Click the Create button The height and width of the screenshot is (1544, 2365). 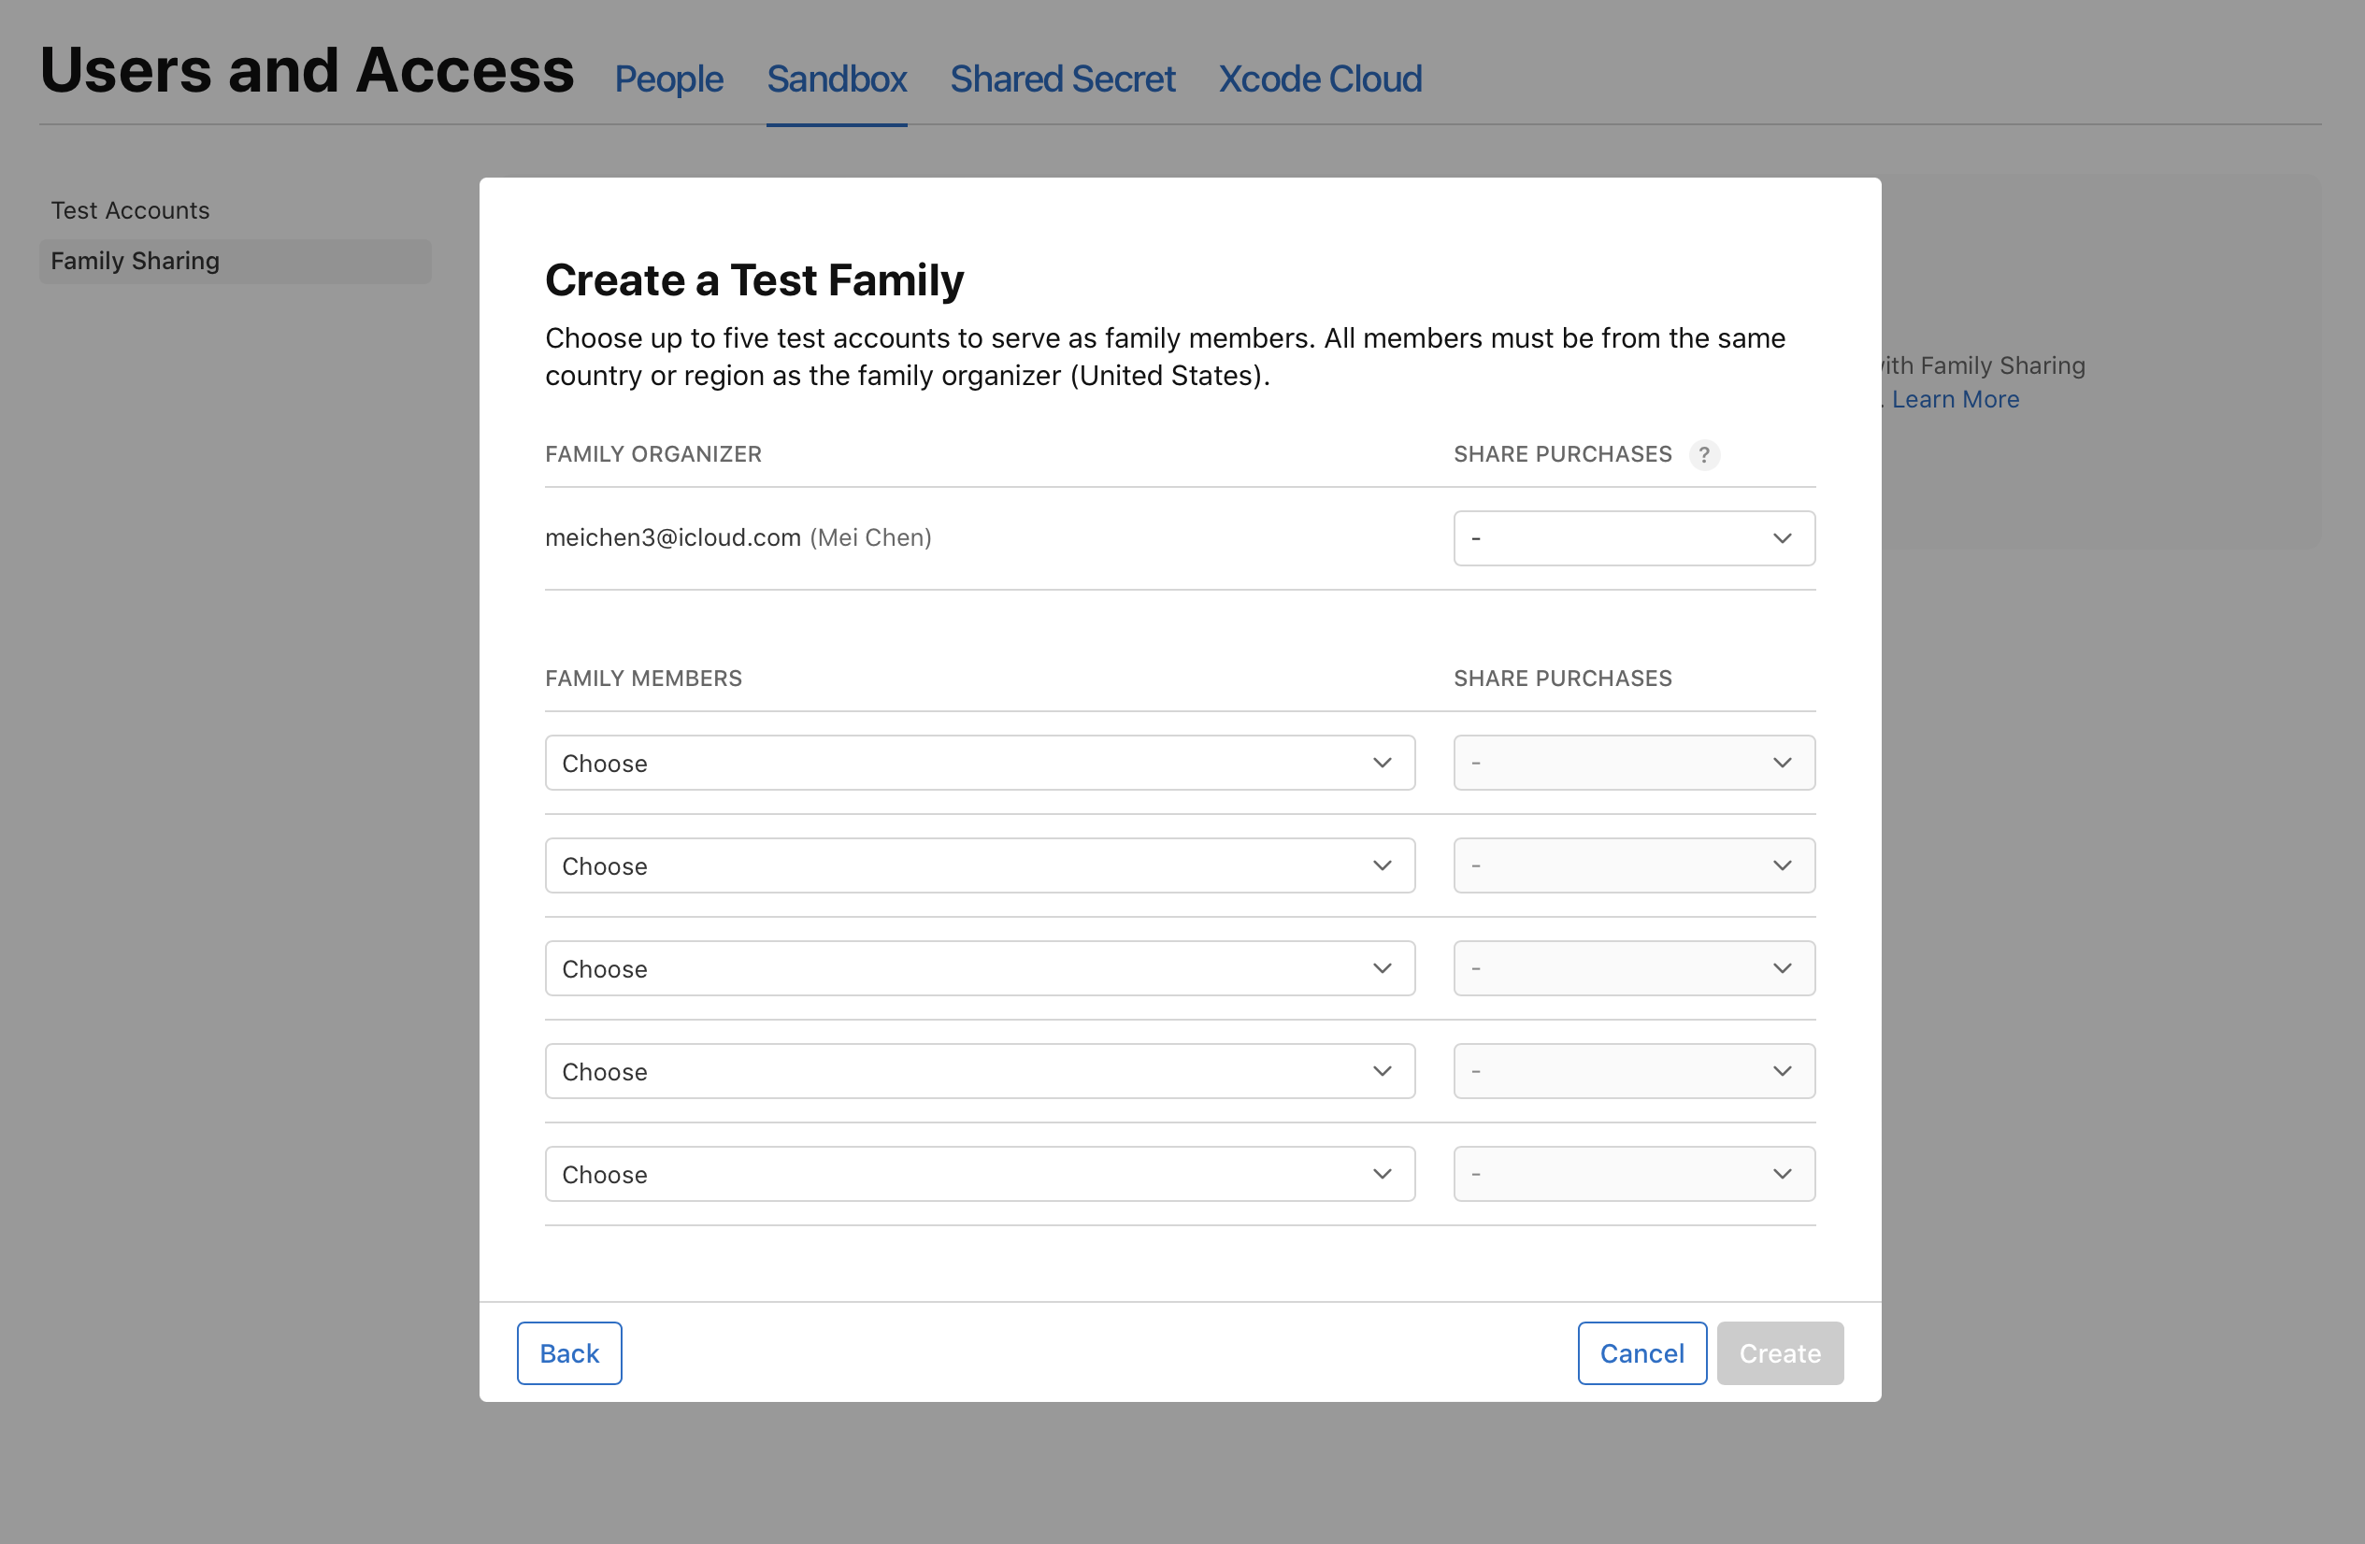tap(1779, 1352)
